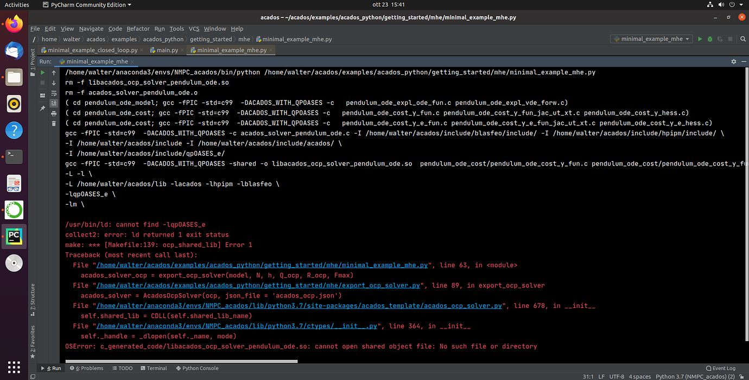Click 'acados' in the breadcrumb path
This screenshot has height=380, width=749.
tap(96, 39)
